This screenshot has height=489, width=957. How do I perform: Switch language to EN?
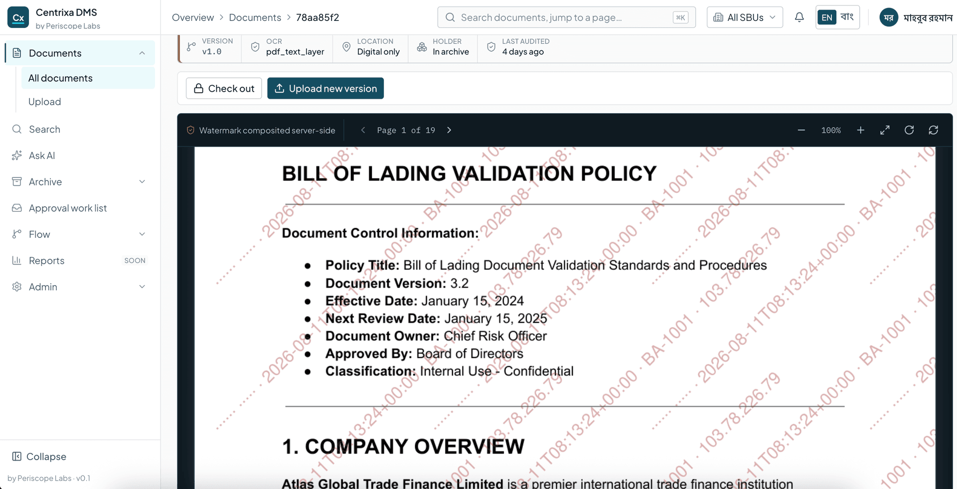[x=827, y=17]
